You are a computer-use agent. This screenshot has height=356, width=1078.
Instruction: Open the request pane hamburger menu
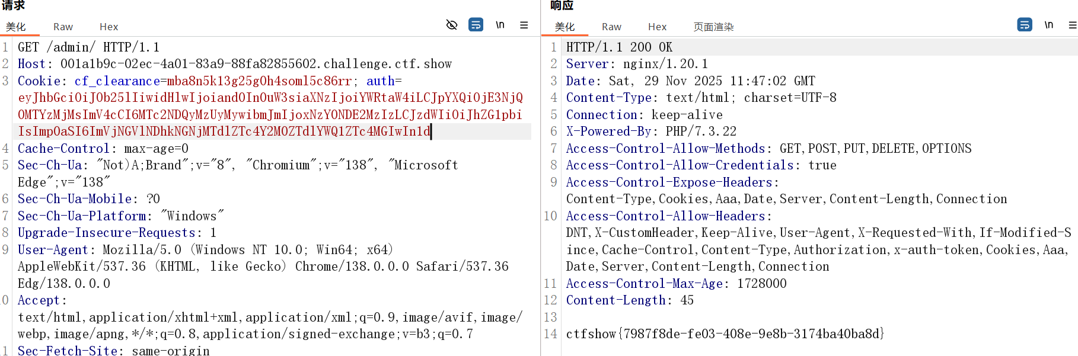click(x=524, y=25)
